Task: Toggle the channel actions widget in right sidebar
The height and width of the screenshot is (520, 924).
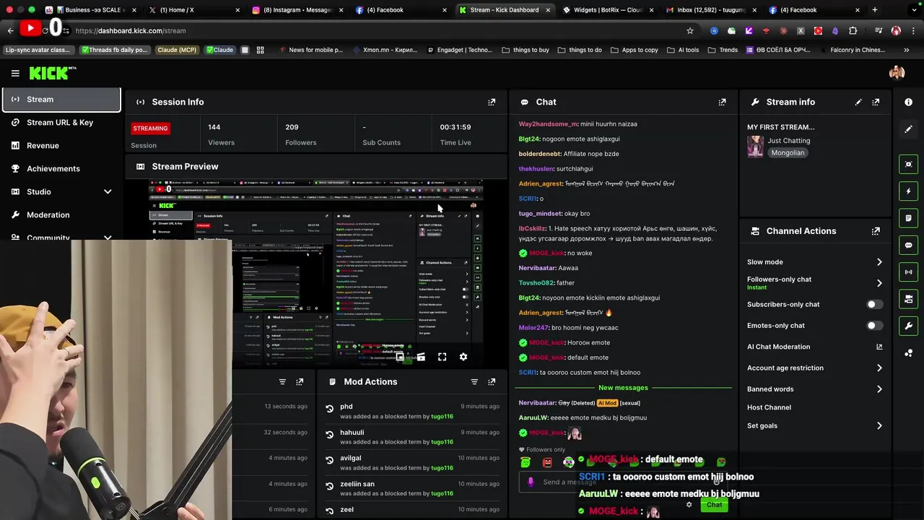Action: pyautogui.click(x=908, y=299)
